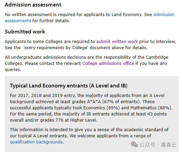Click the 'Typical Land Economy entrants' heading
The image size is (182, 152).
pos(69,86)
